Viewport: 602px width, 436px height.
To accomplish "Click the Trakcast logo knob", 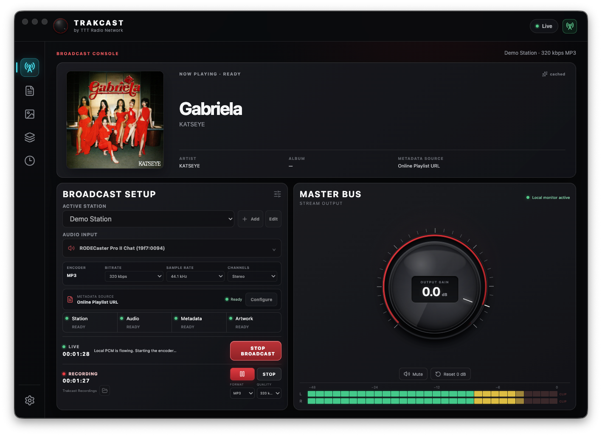I will (x=61, y=26).
